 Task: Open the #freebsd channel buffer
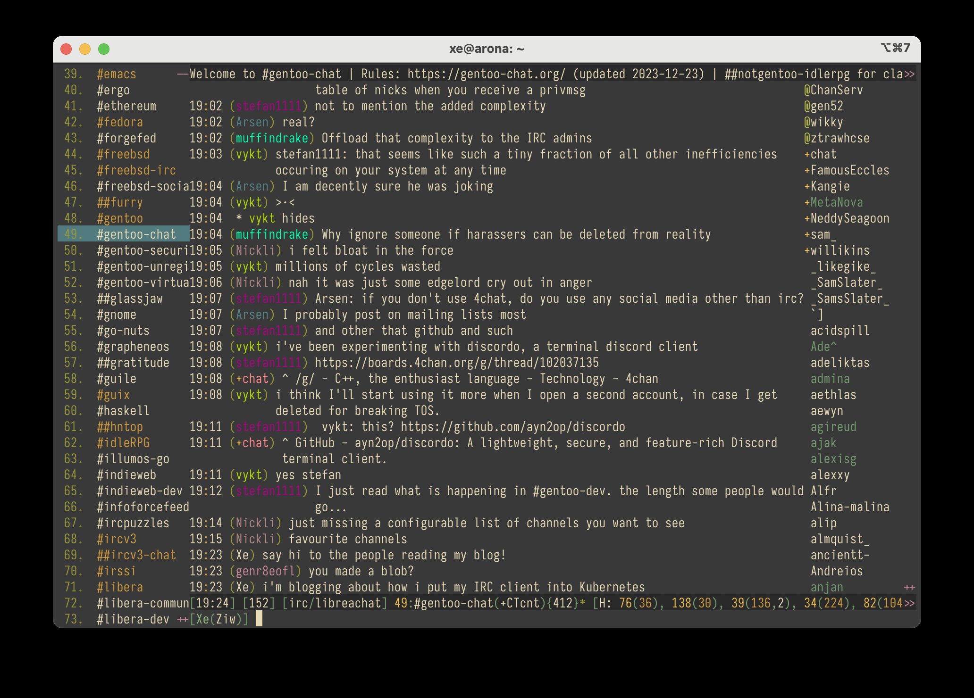(x=124, y=154)
